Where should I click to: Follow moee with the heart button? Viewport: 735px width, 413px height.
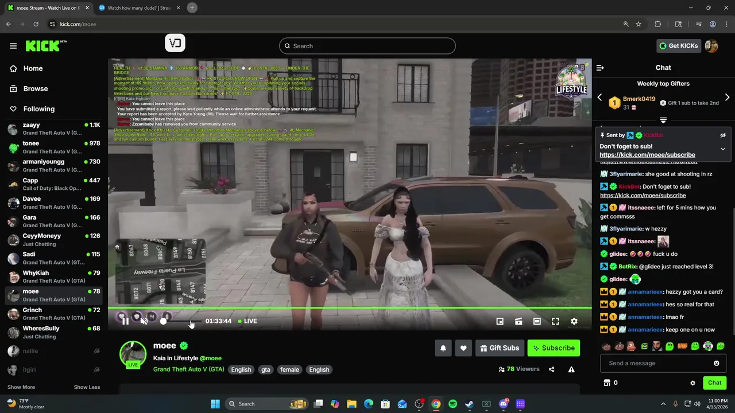[x=463, y=348]
